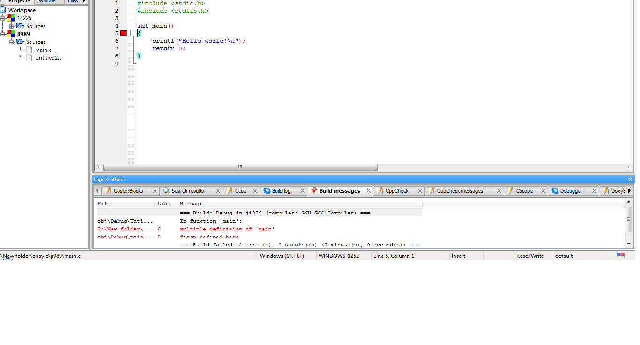Click the Workspace globe icon
Screen dimensions: 640x345
coord(3,10)
